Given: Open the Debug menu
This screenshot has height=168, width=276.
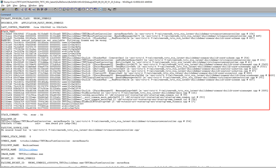Looking at the screenshot, I should point(23,5).
